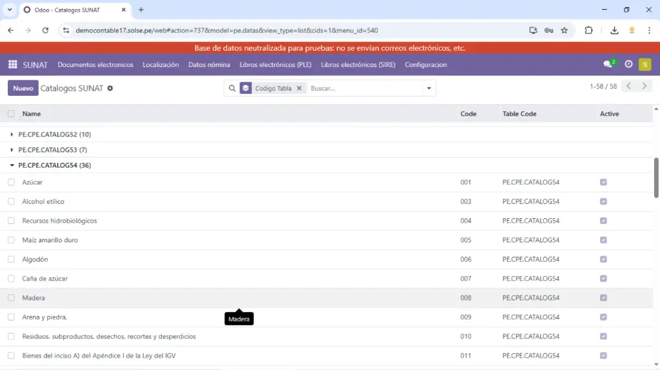Click the Nuevo button
The height and width of the screenshot is (370, 660).
[x=23, y=88]
